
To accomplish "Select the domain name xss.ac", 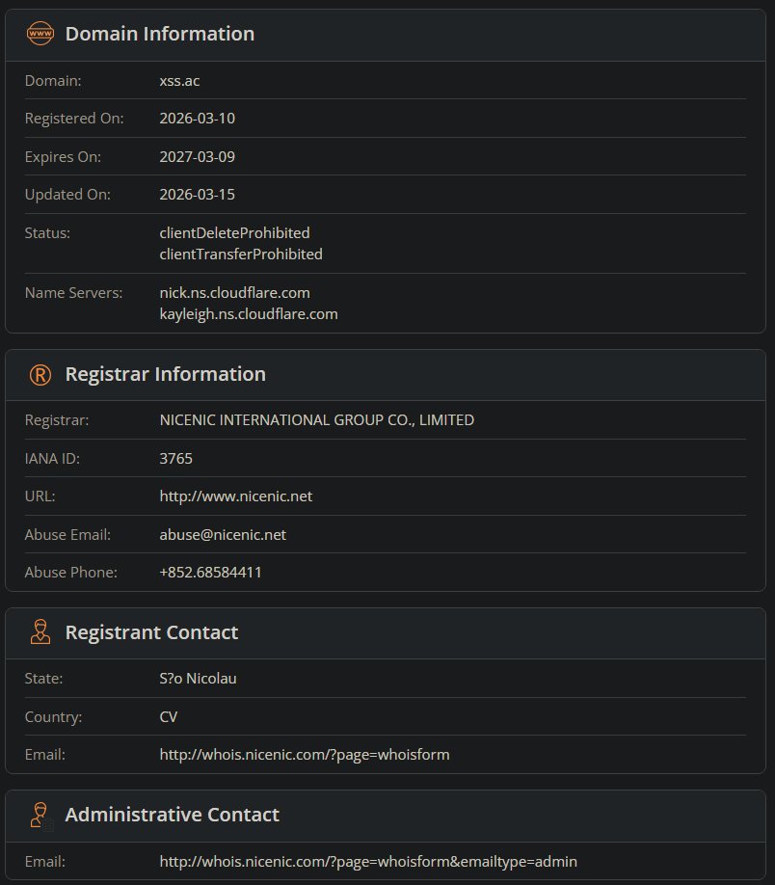I will tap(179, 80).
